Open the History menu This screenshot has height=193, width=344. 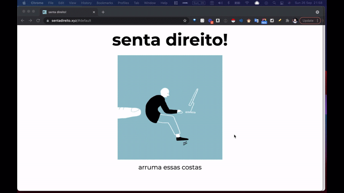pos(86,3)
